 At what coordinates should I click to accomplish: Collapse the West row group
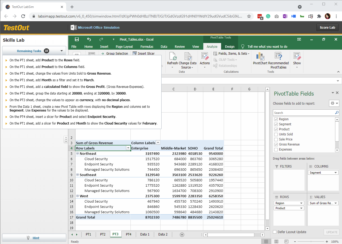[x=78, y=196]
